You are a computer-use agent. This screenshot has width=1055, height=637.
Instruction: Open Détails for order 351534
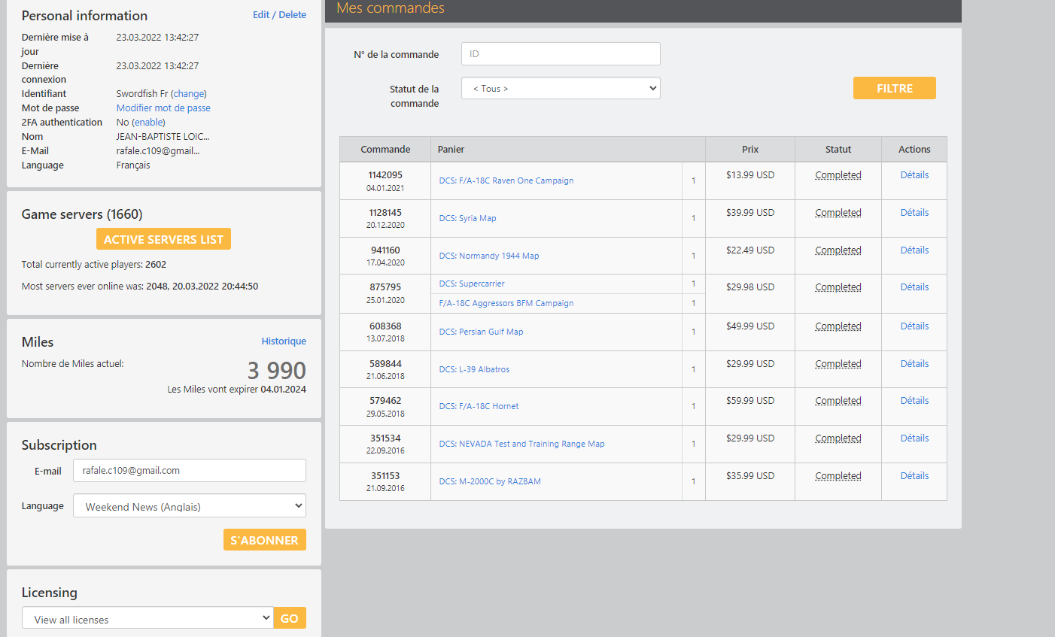coord(914,438)
